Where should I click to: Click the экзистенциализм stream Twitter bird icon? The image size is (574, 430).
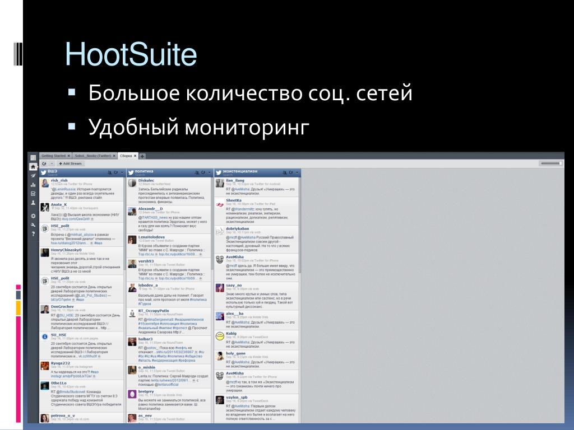(219, 172)
